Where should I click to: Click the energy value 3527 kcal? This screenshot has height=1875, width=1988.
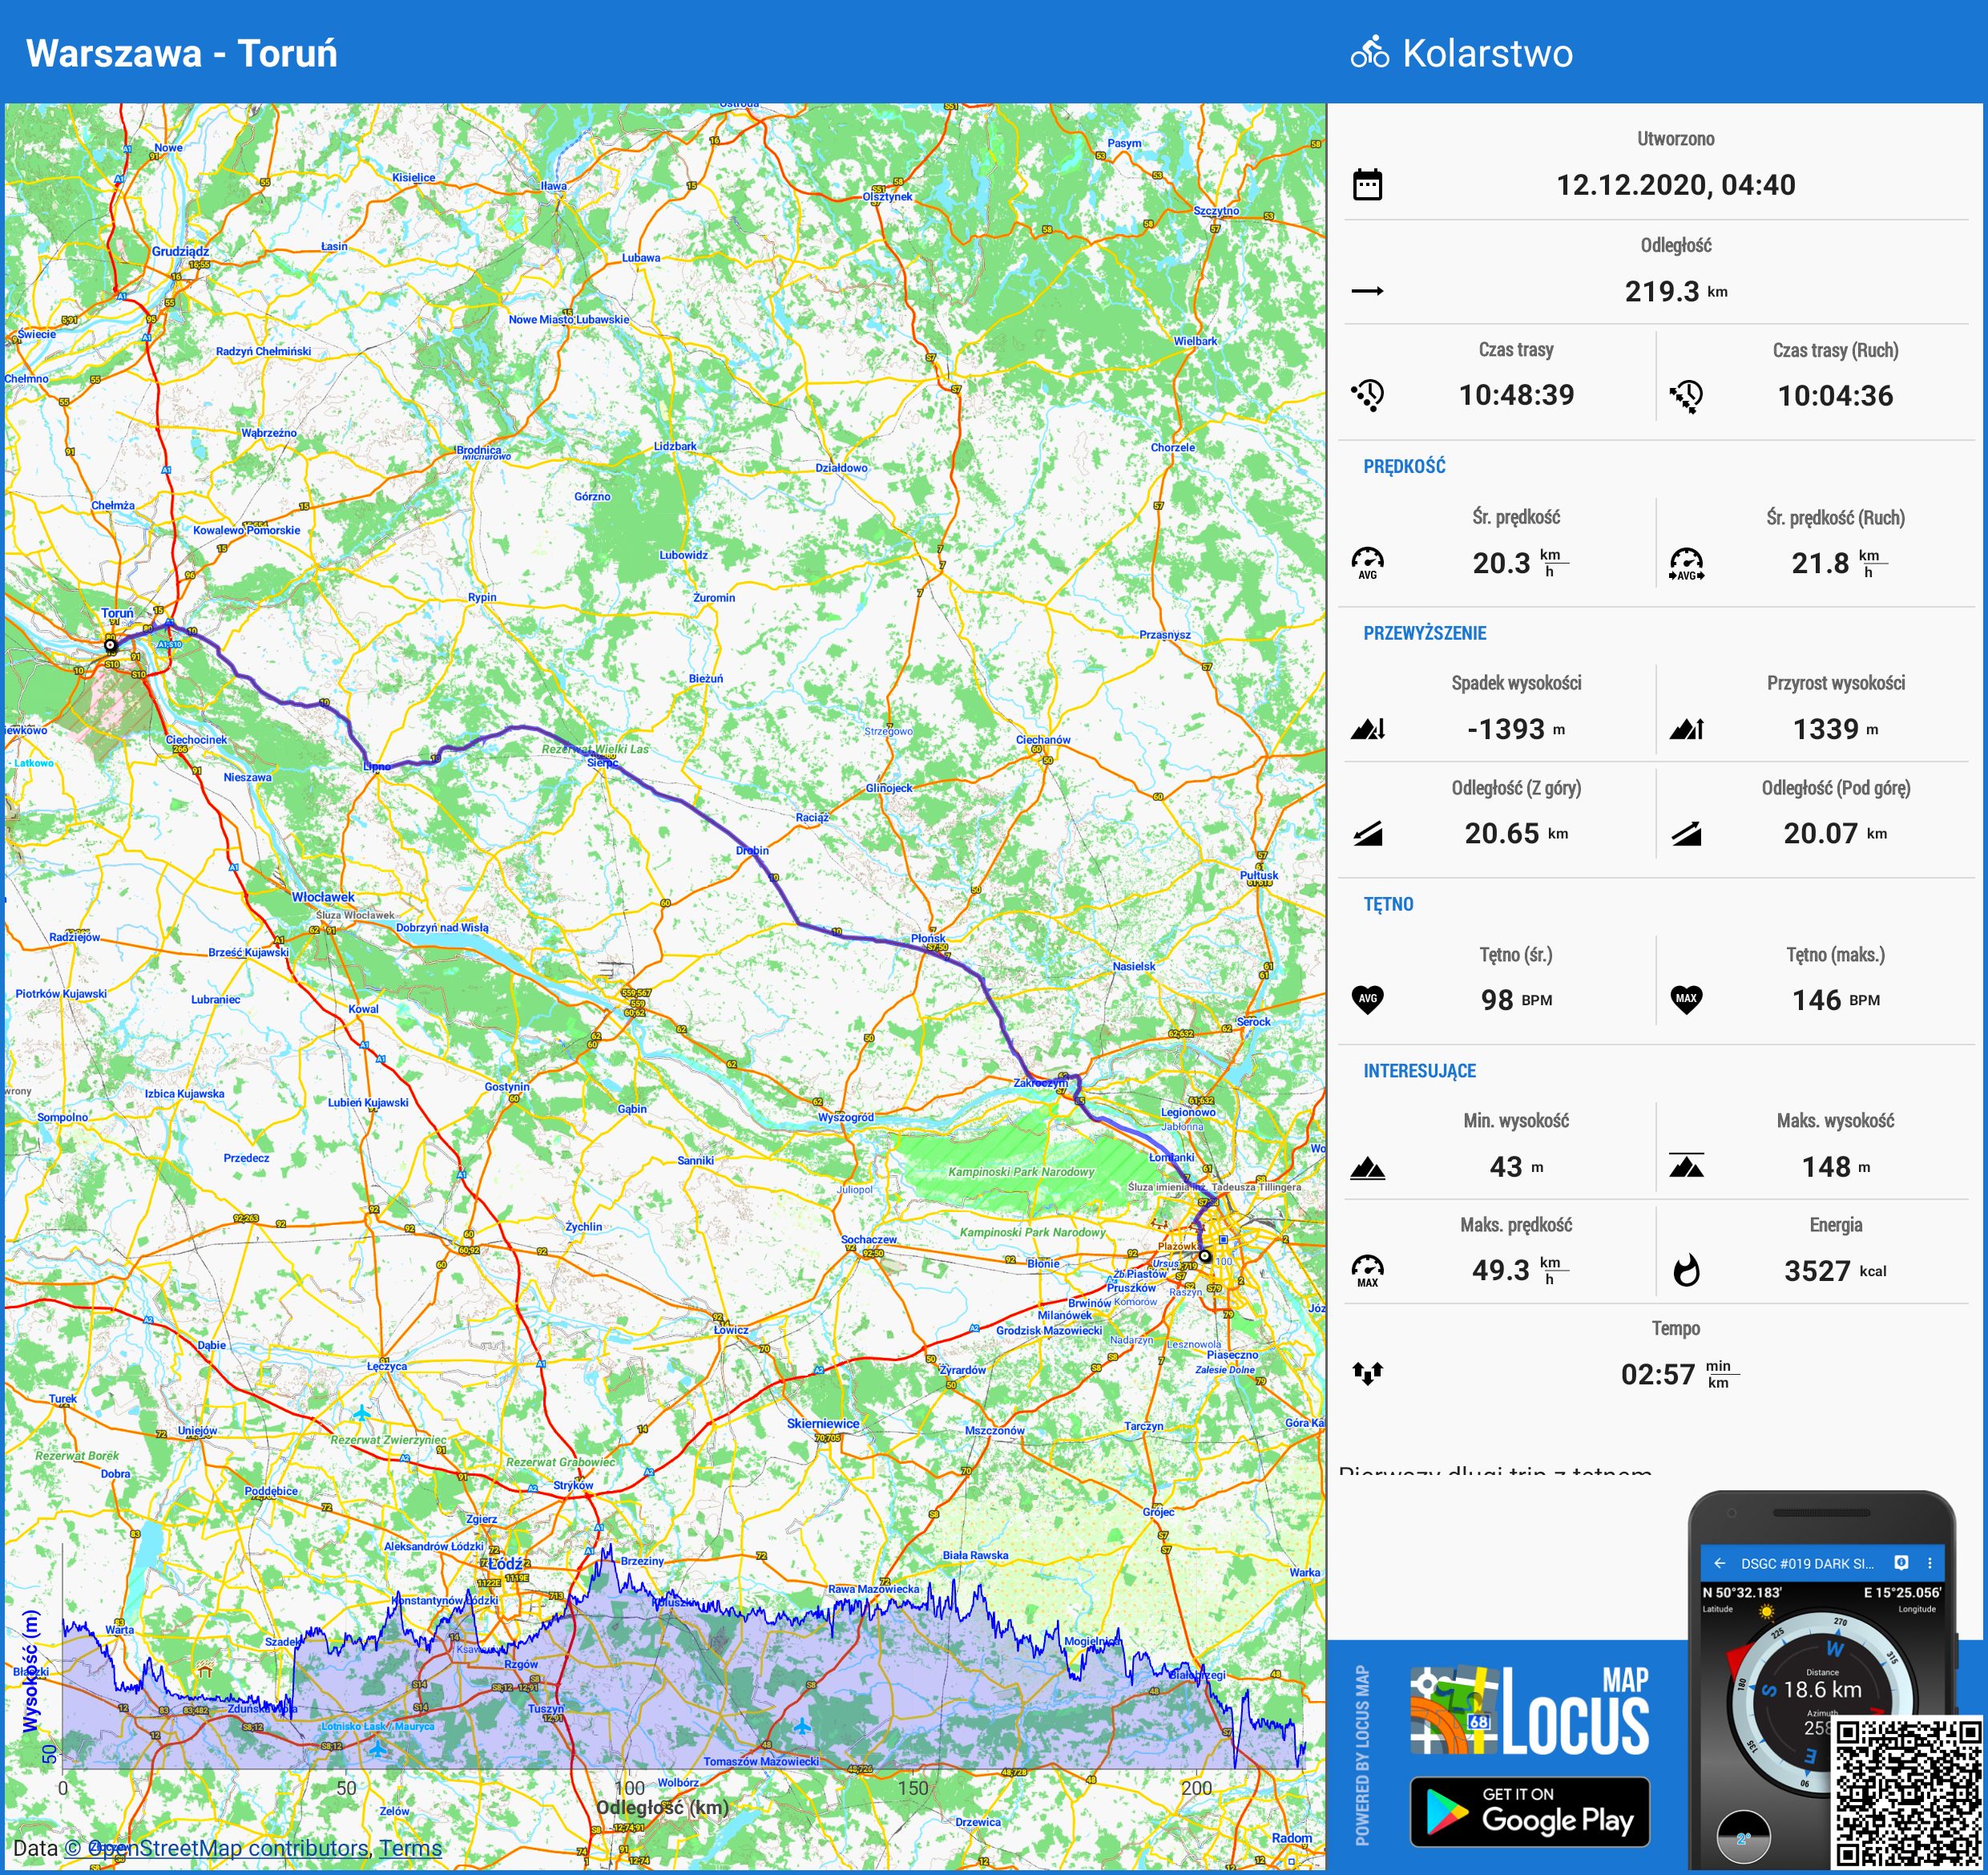(1835, 1271)
